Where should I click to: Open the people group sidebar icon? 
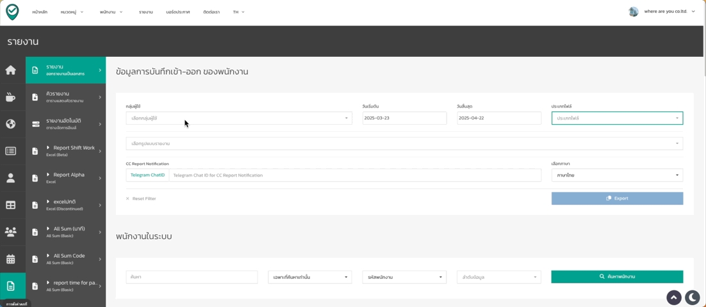11,232
